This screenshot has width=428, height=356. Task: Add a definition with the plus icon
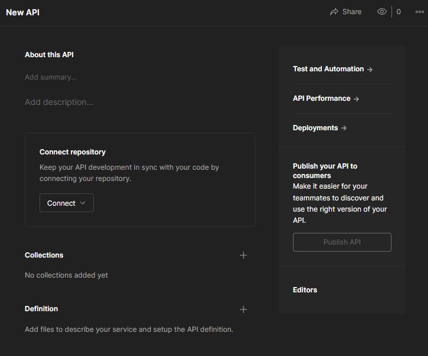pos(243,309)
